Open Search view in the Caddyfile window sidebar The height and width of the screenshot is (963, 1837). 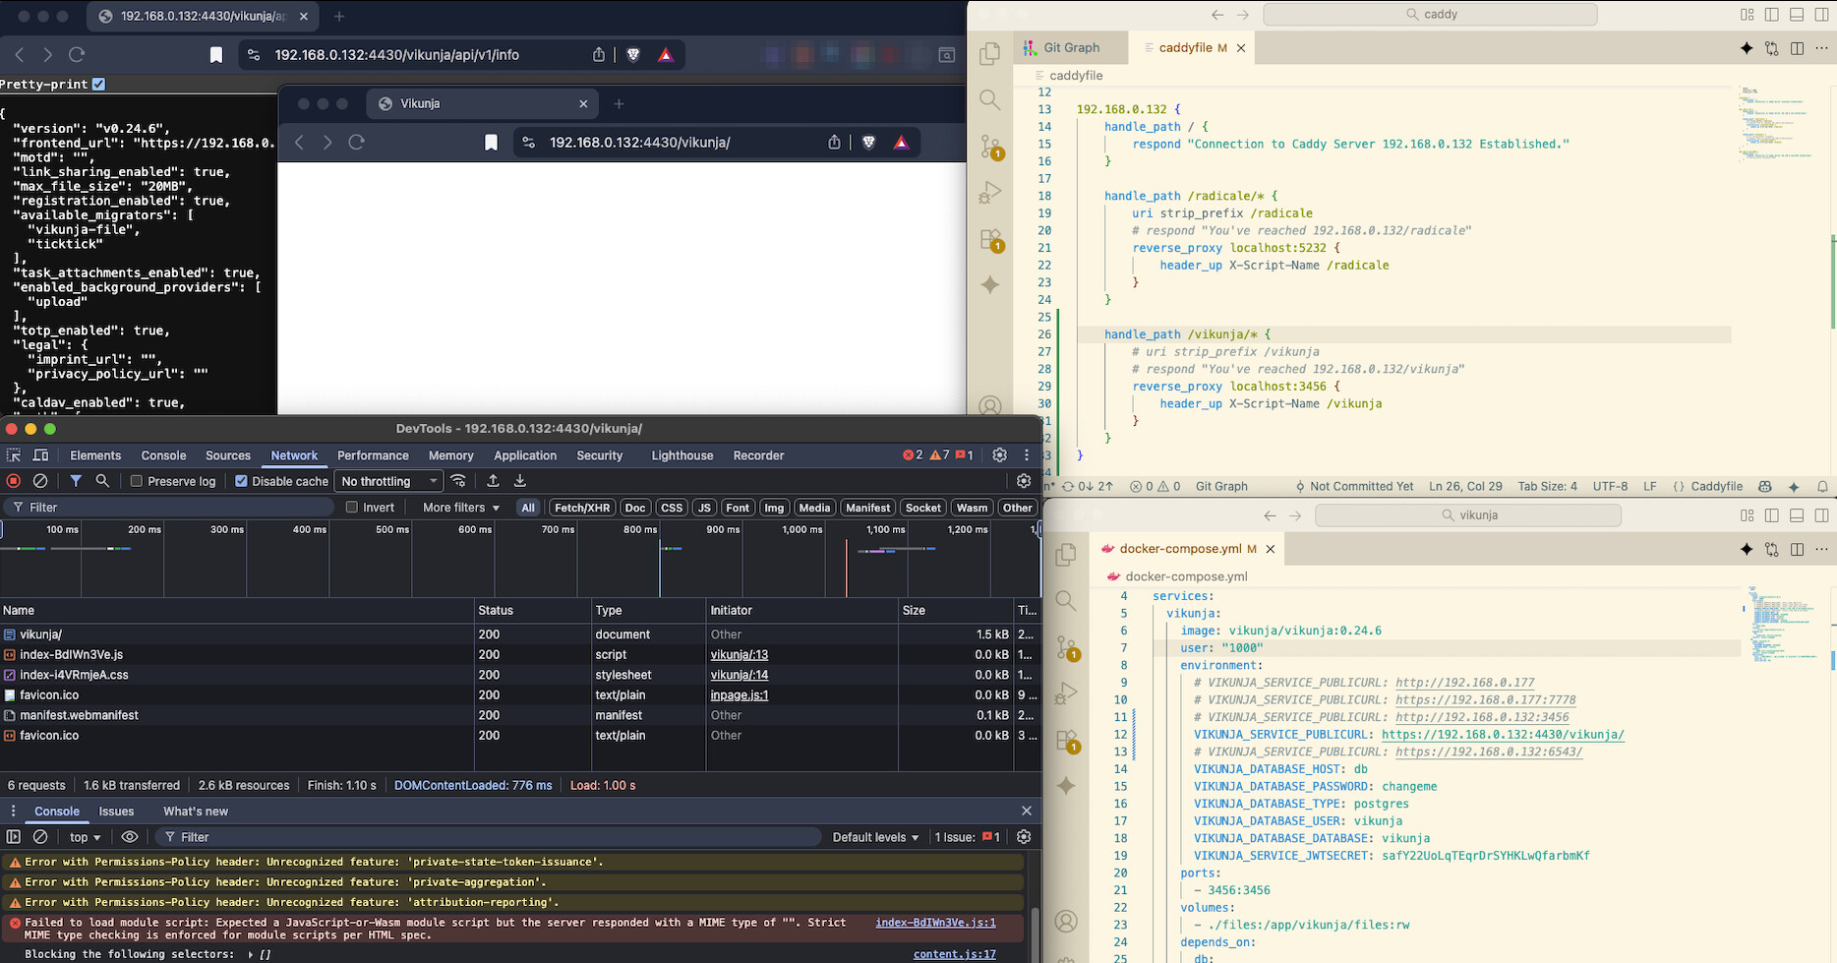(988, 99)
